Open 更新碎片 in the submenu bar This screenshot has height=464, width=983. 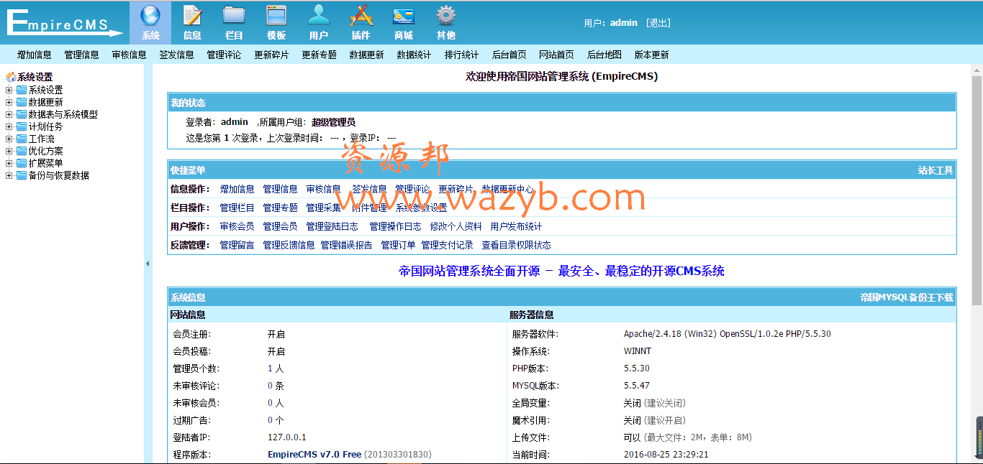coord(272,55)
